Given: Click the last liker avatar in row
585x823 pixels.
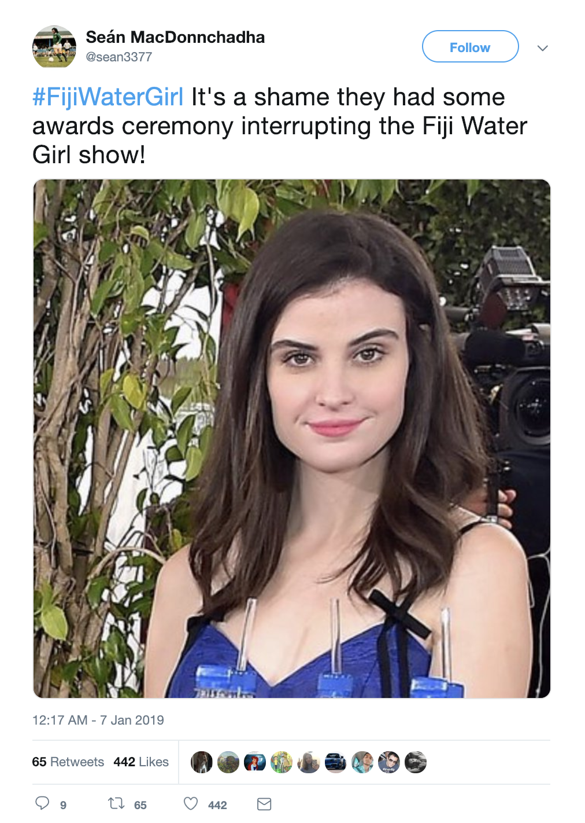Looking at the screenshot, I should pos(416,762).
